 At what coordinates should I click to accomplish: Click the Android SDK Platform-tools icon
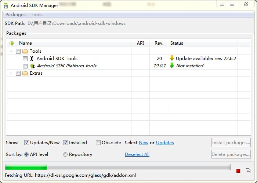tap(32, 66)
